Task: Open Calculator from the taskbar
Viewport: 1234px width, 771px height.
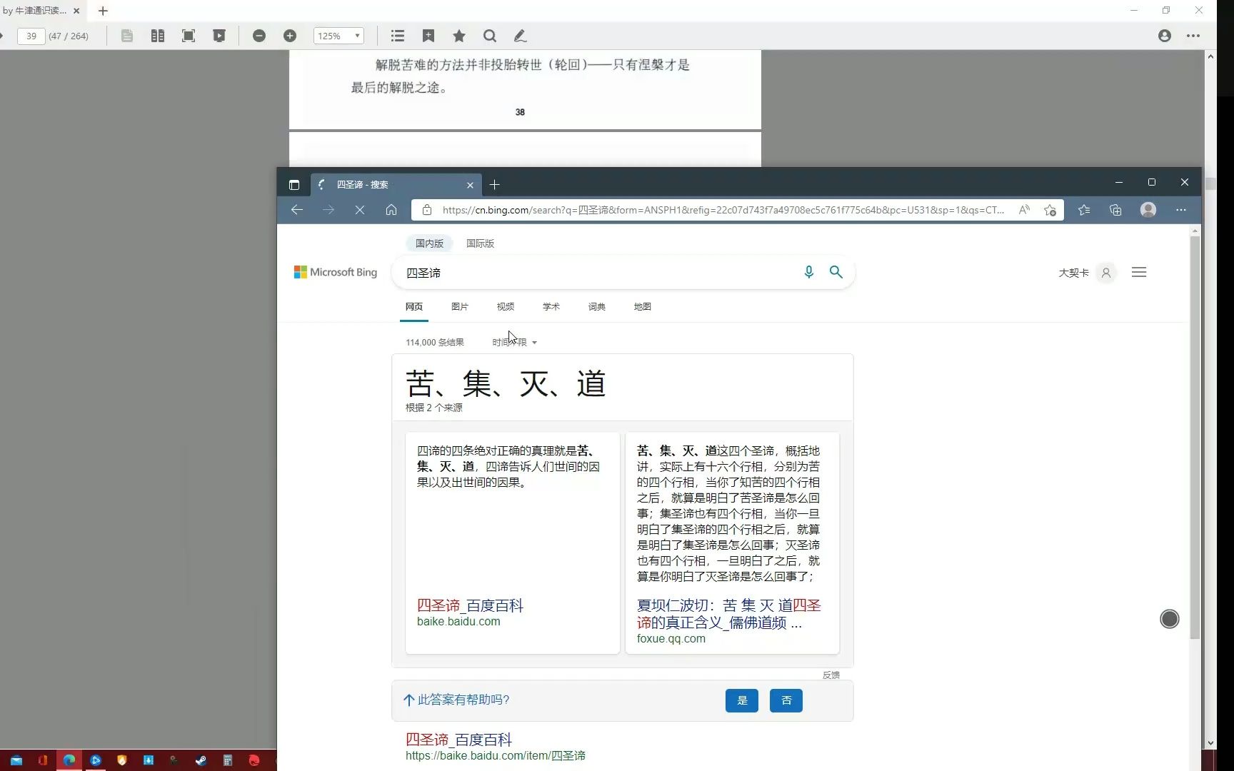Action: (x=228, y=760)
